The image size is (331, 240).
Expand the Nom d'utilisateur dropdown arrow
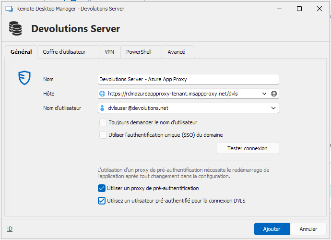point(273,108)
